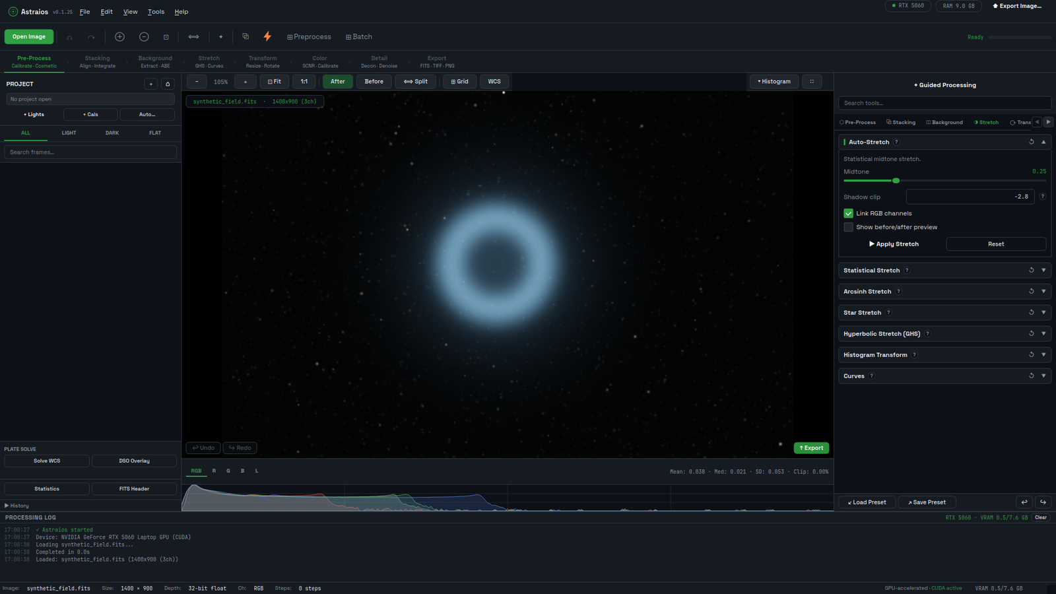Click the grip dots icon next to Histogram
Image resolution: width=1056 pixels, height=594 pixels.
coord(812,82)
